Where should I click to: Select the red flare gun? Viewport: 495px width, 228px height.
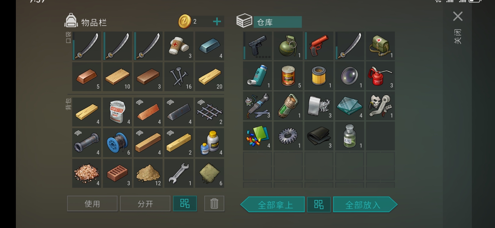pos(319,46)
